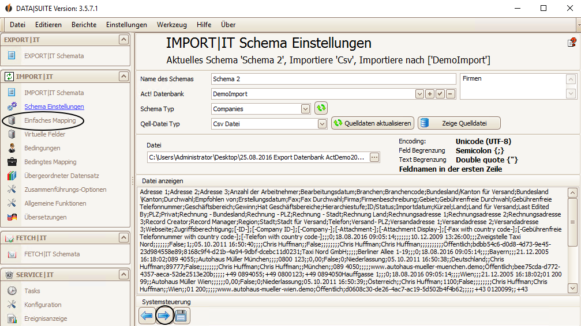Screen dimensions: 581x326
Task: Open Allgemeine Funktionen tools icon
Action: click(12, 203)
